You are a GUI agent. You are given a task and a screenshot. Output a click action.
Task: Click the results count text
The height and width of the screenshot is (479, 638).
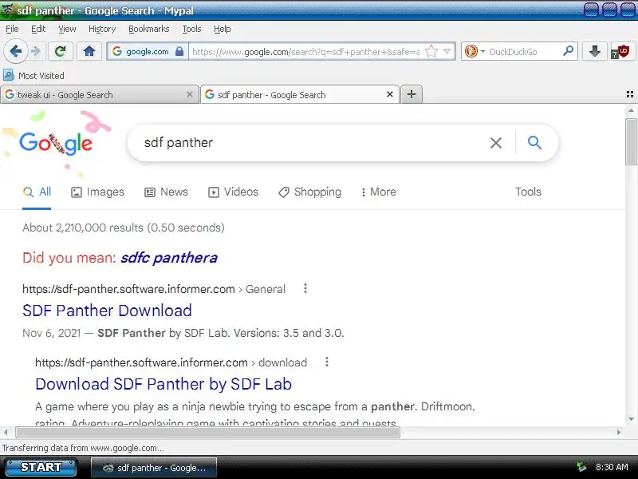[124, 228]
